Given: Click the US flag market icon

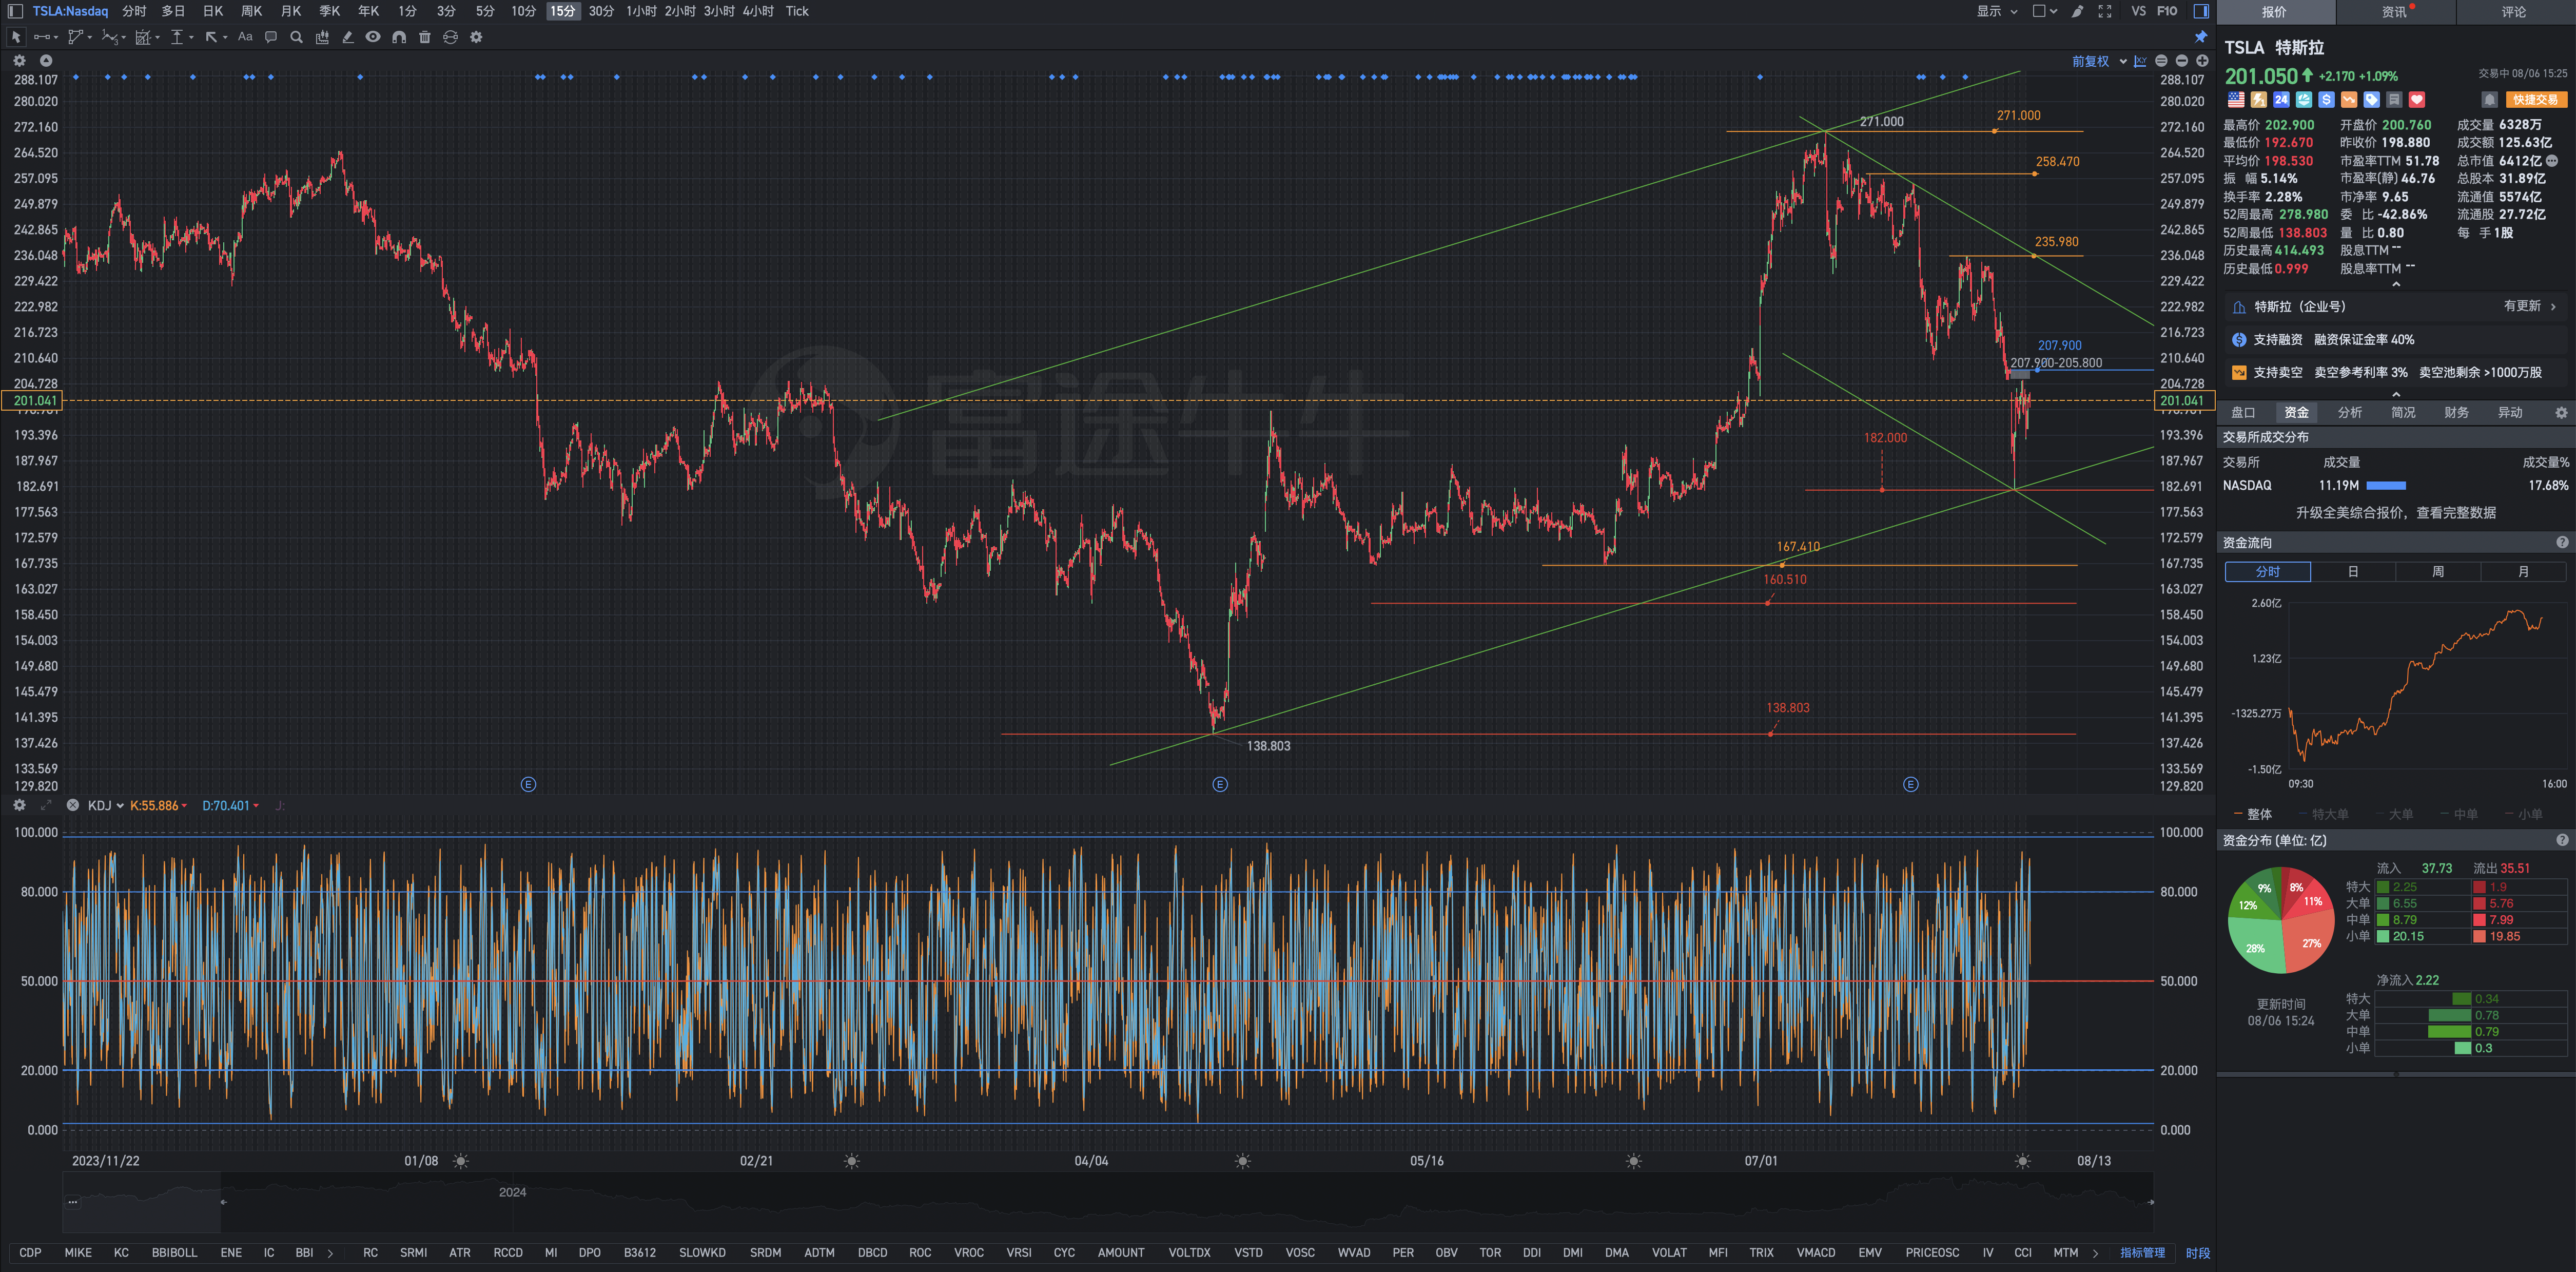Looking at the screenshot, I should tap(2236, 99).
